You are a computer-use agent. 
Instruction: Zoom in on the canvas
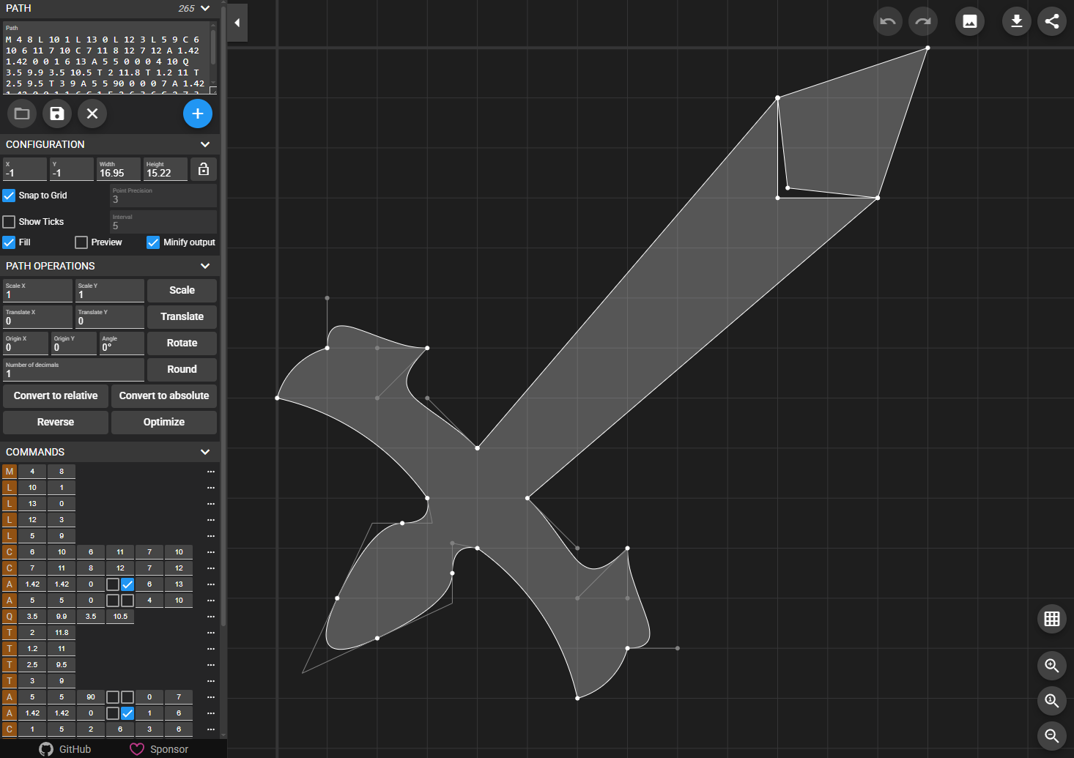click(x=1051, y=666)
